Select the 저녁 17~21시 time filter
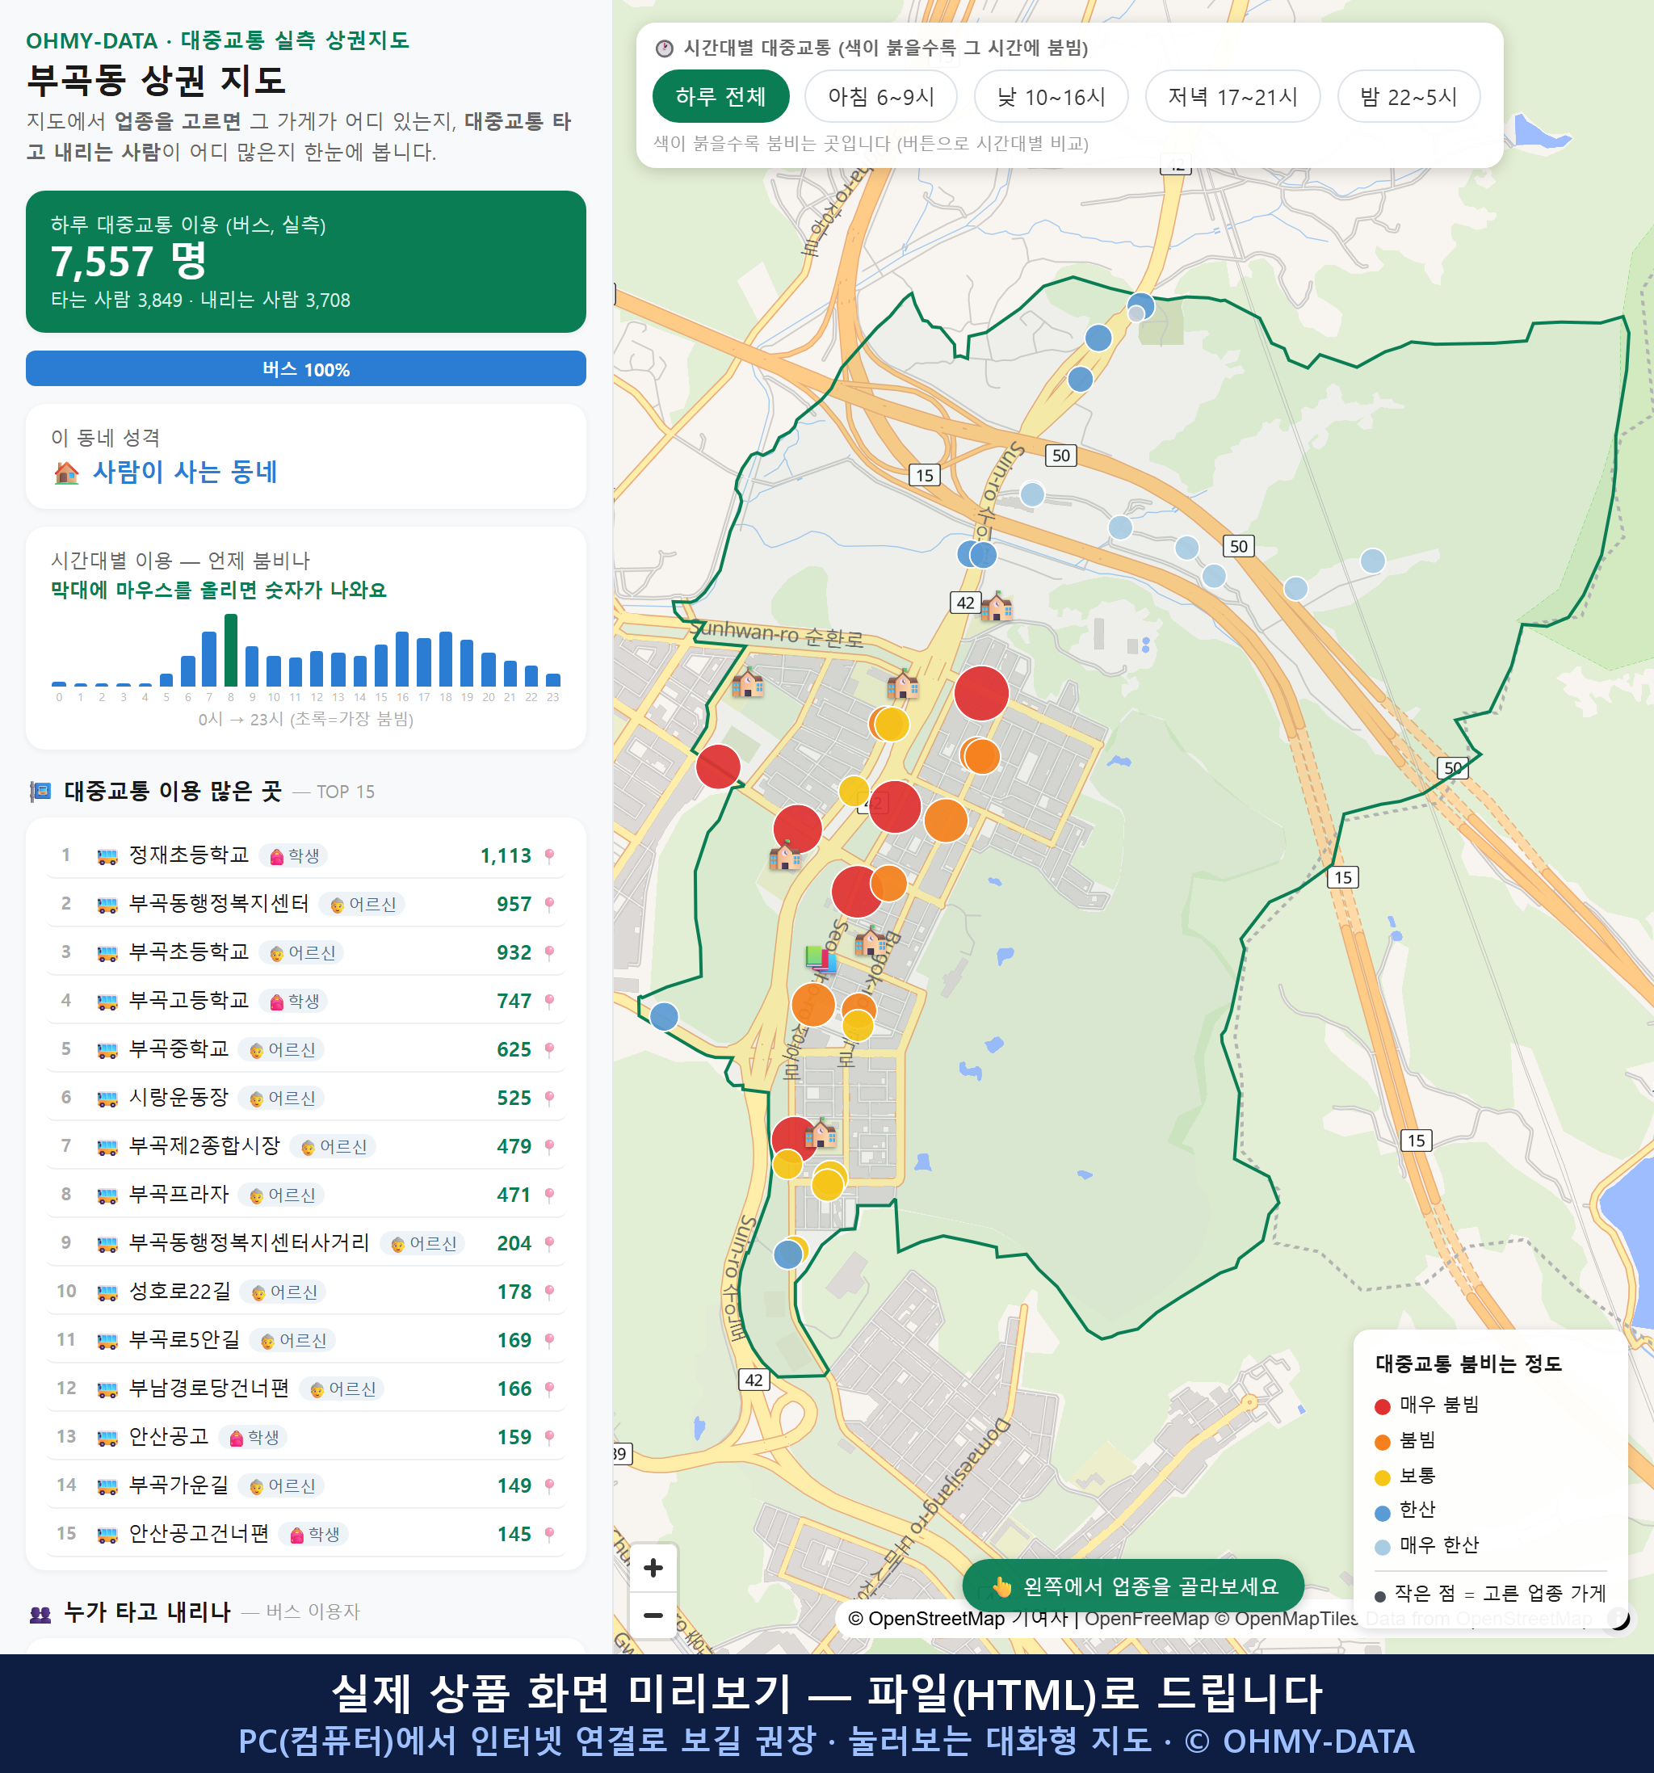Viewport: 1654px width, 1773px height. point(1232,96)
